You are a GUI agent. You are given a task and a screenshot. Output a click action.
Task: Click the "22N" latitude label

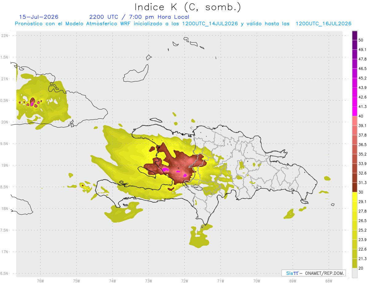tap(5, 36)
